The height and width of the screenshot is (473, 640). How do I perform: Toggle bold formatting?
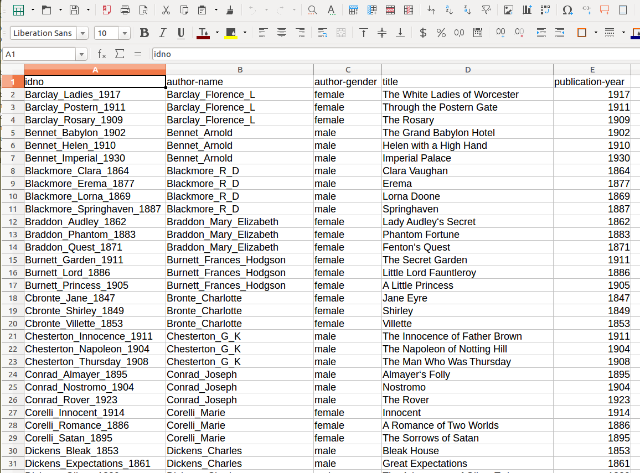point(144,33)
